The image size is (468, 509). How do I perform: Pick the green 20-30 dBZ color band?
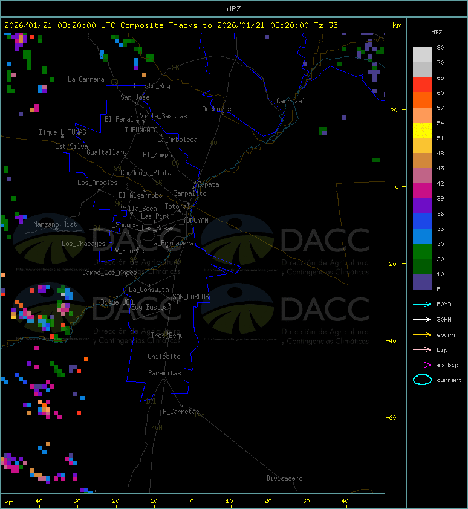click(x=422, y=251)
